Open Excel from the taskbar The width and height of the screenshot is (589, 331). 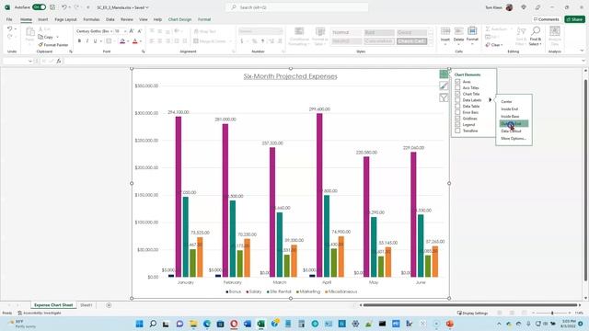click(x=260, y=324)
